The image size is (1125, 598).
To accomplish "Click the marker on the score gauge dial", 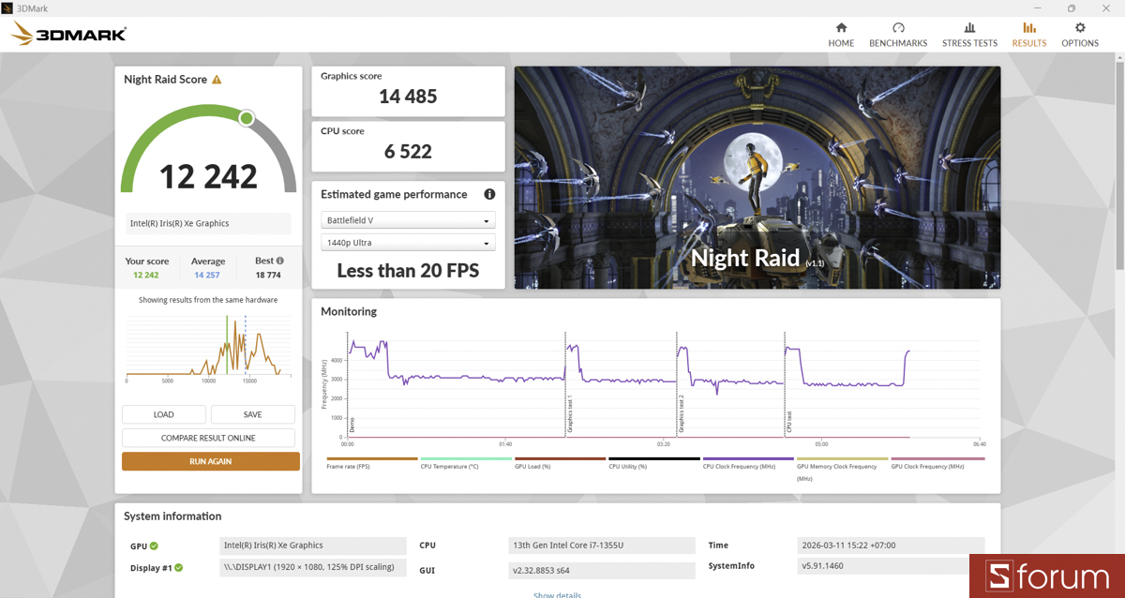I will (x=245, y=117).
